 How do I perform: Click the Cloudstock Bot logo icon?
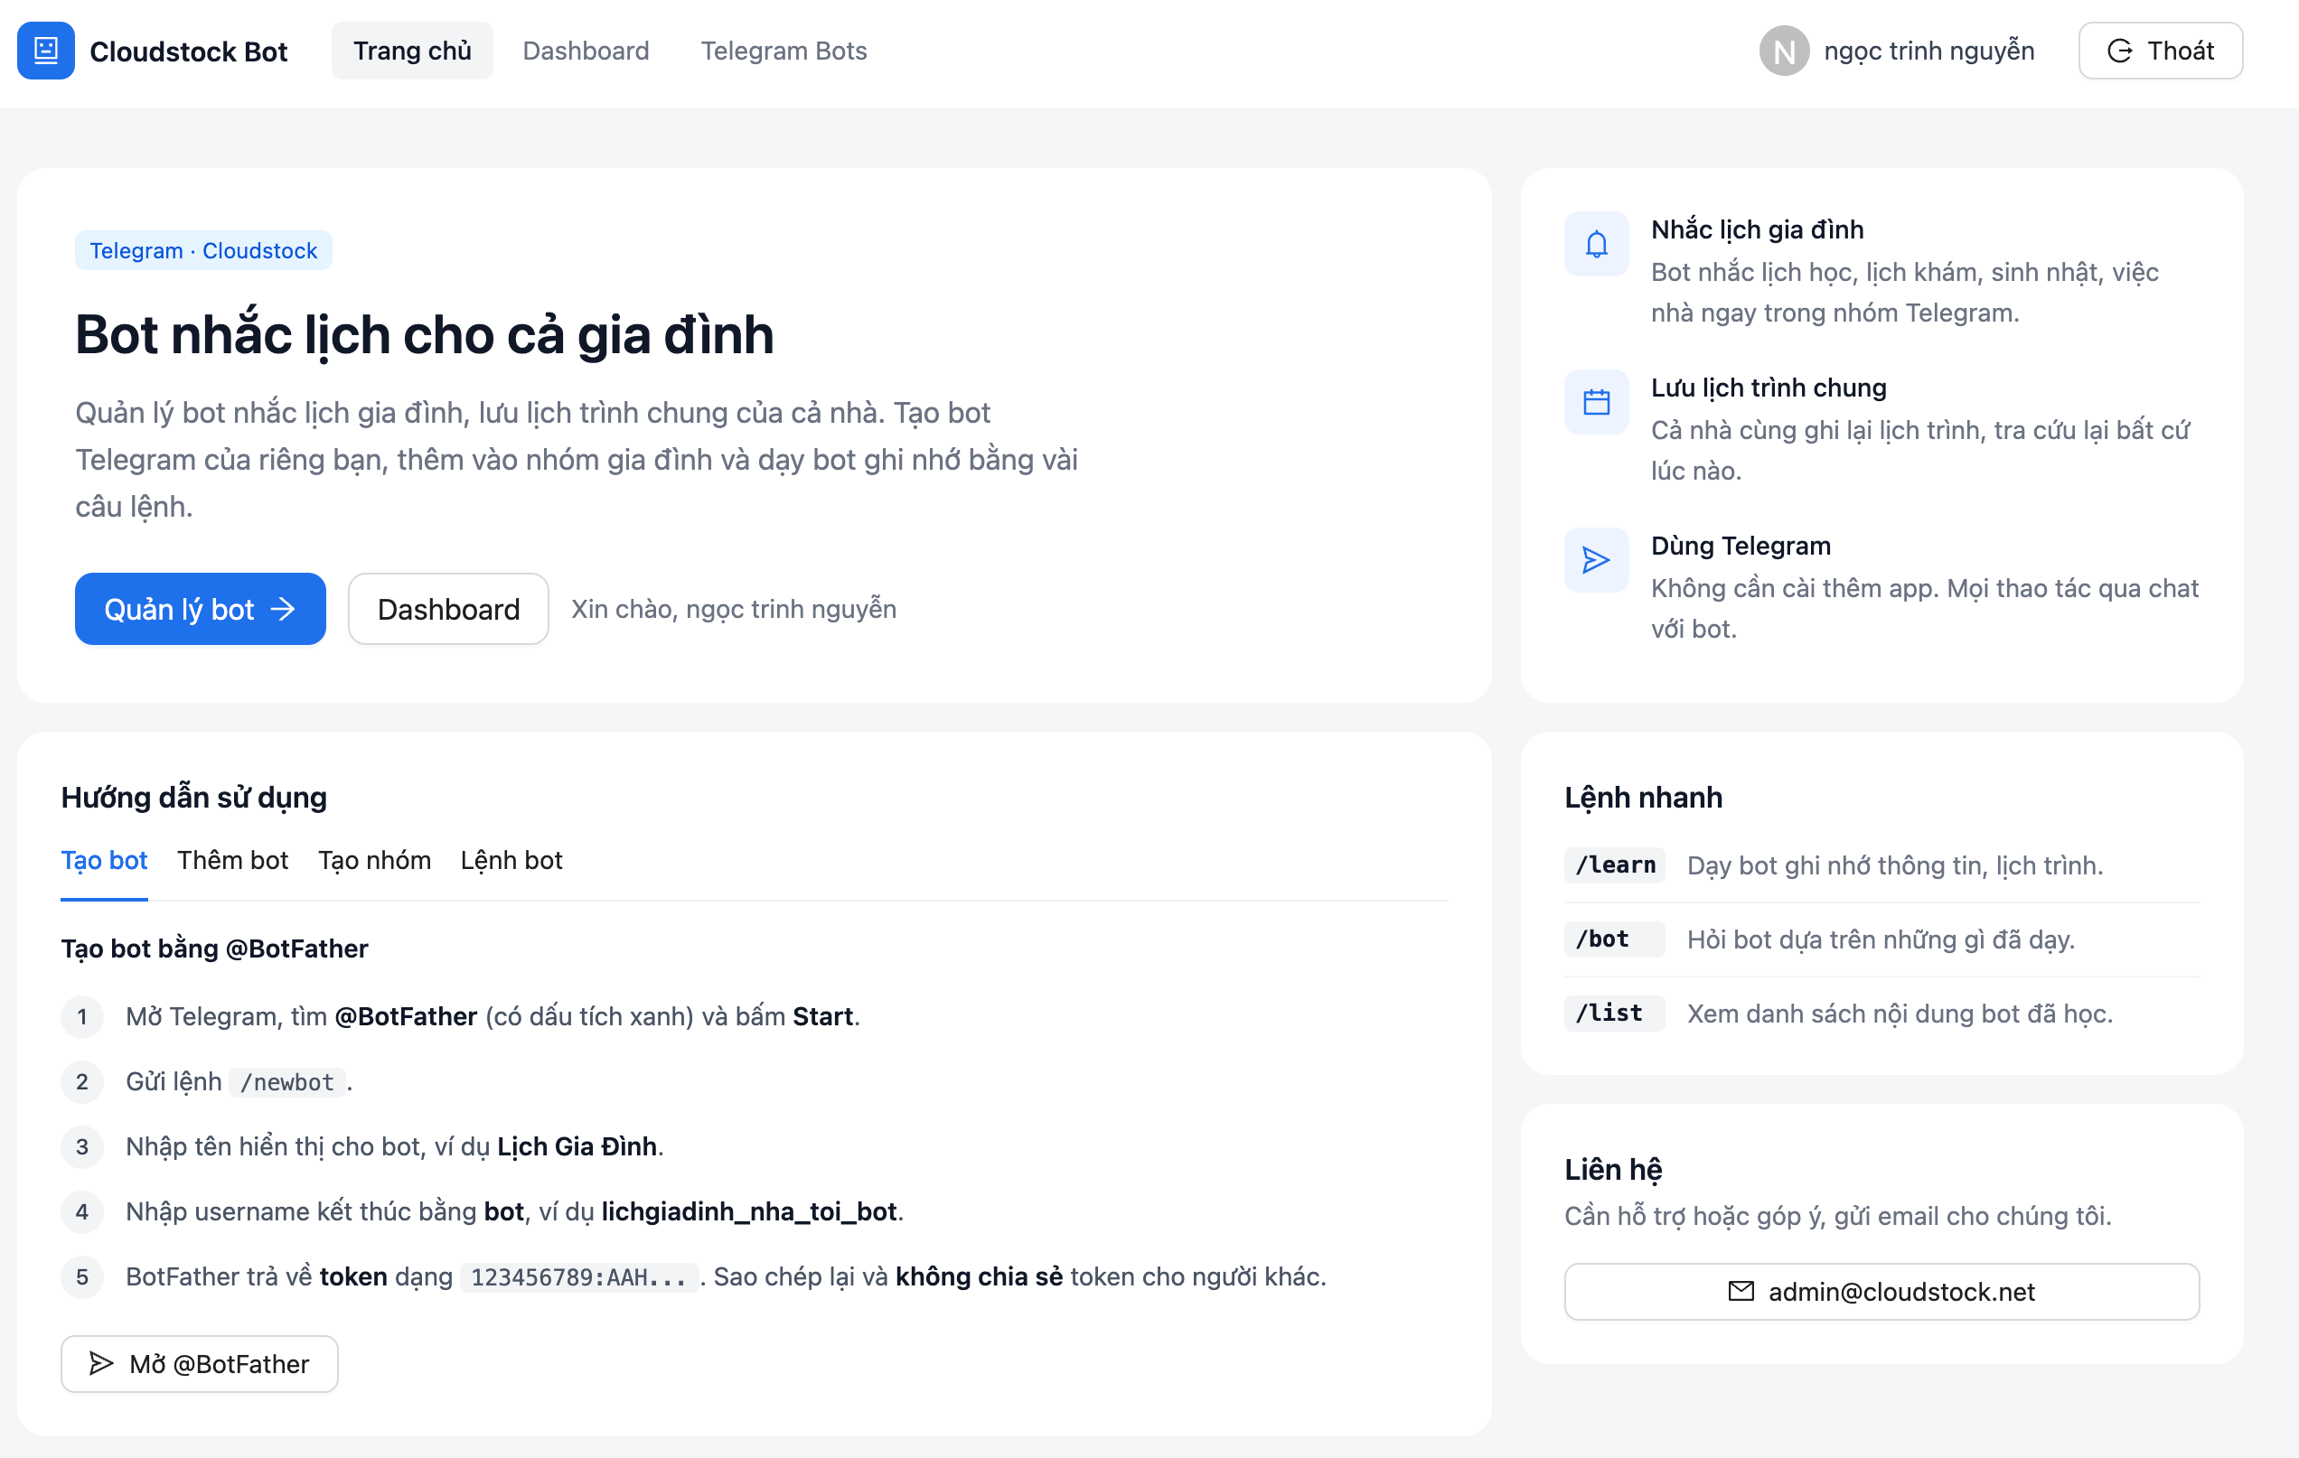click(x=46, y=51)
